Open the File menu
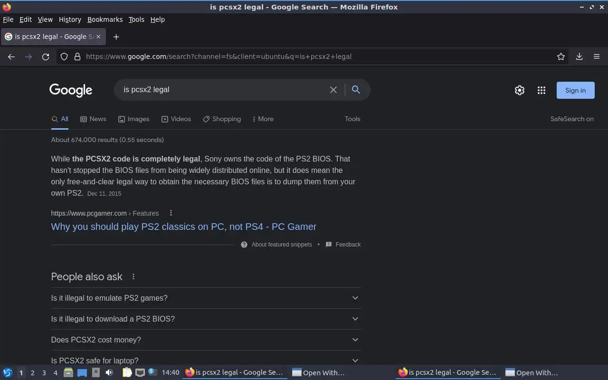This screenshot has width=608, height=380. pos(8,19)
